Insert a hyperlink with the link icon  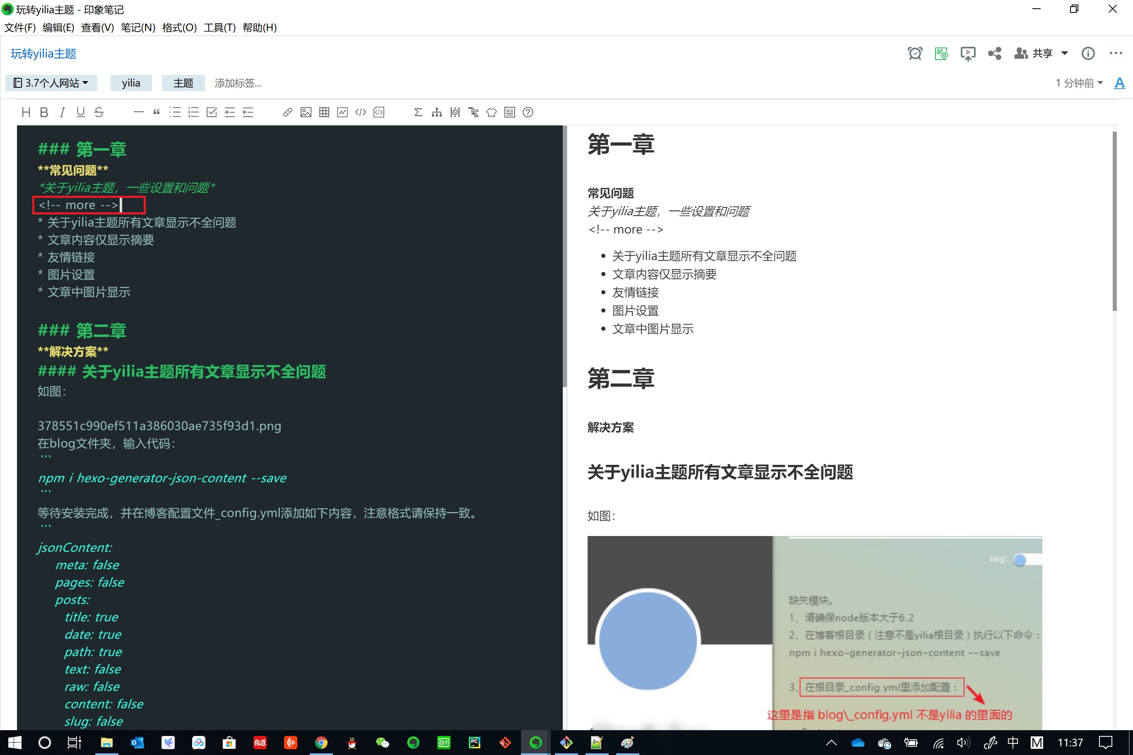tap(287, 112)
